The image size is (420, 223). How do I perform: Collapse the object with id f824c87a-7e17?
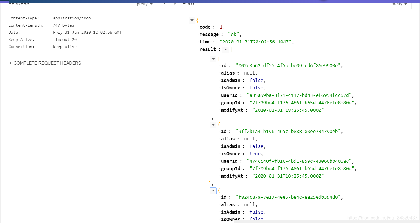point(213,191)
